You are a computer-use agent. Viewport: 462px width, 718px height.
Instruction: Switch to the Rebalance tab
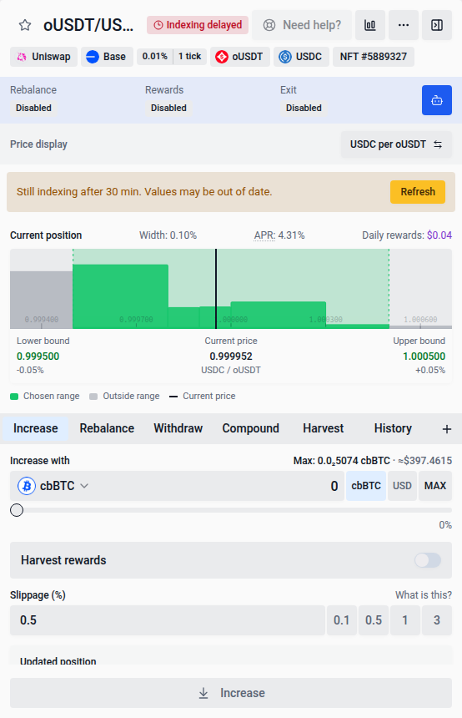click(x=107, y=428)
